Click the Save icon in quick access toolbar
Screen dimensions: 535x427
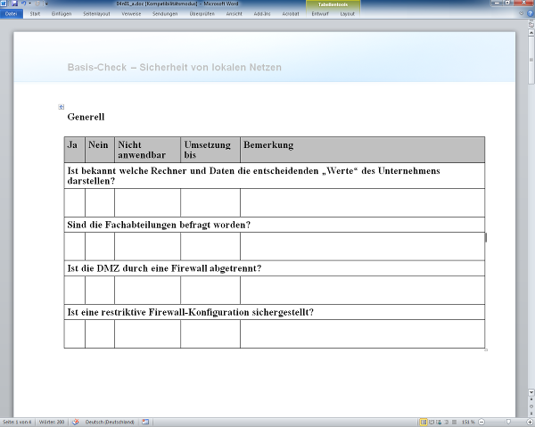(12, 4)
